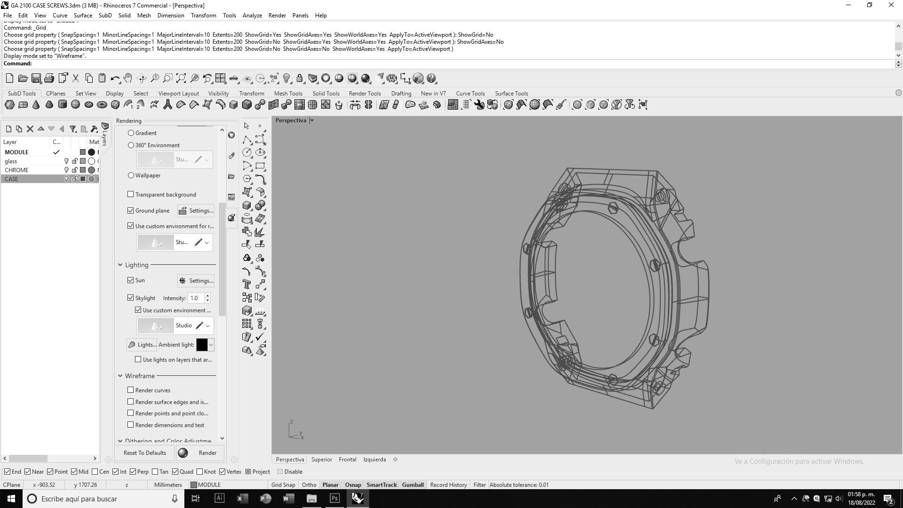Click the Print icon in the toolbar
Screen dimensions: 903x508
[49, 79]
